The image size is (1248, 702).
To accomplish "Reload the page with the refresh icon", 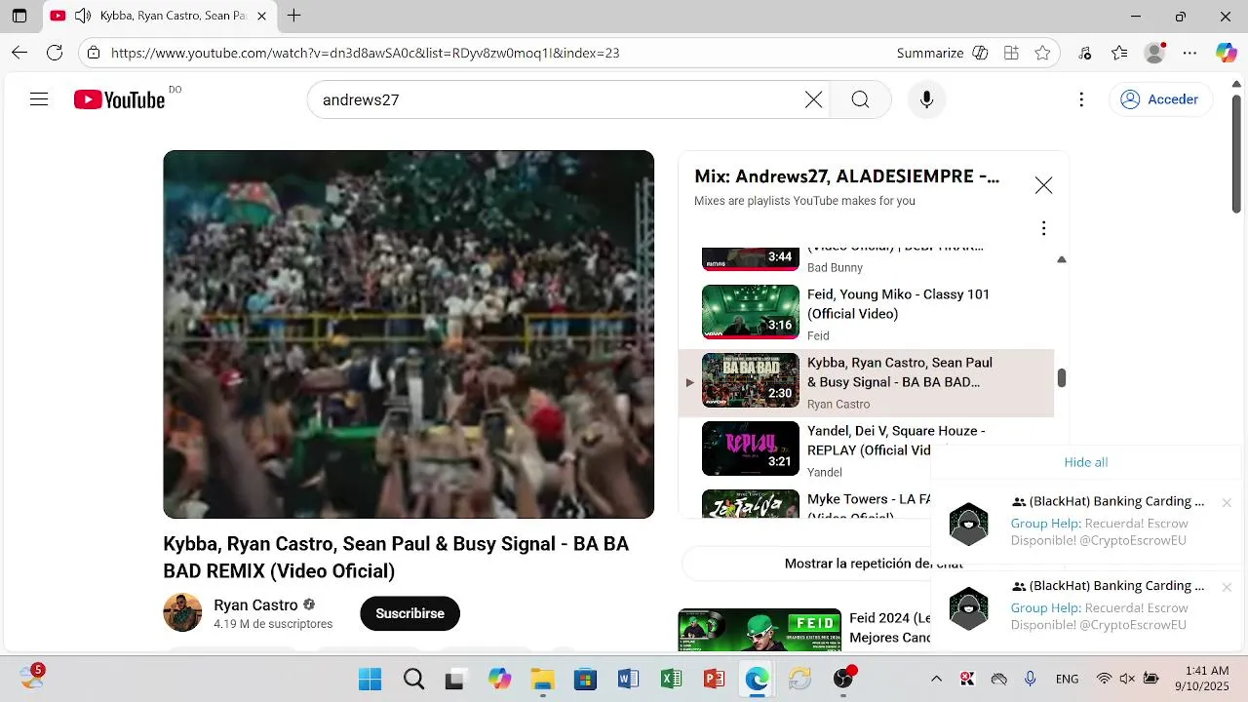I will click(x=55, y=53).
